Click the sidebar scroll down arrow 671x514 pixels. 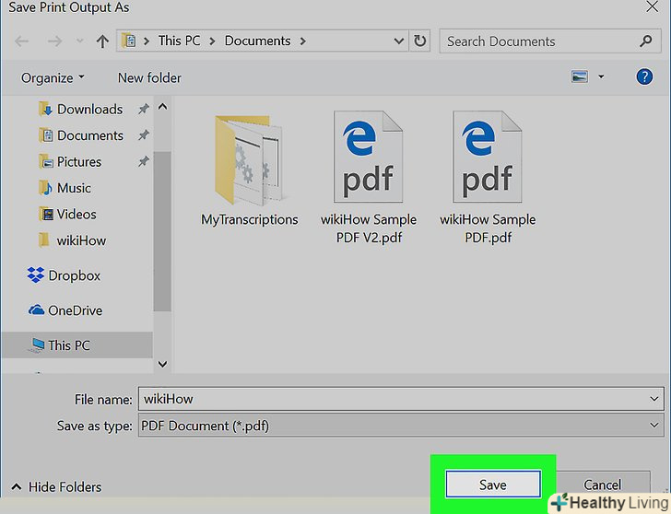point(162,364)
